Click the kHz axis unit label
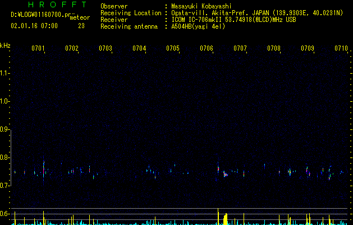This screenshot has height=225, width=353. click(5, 46)
